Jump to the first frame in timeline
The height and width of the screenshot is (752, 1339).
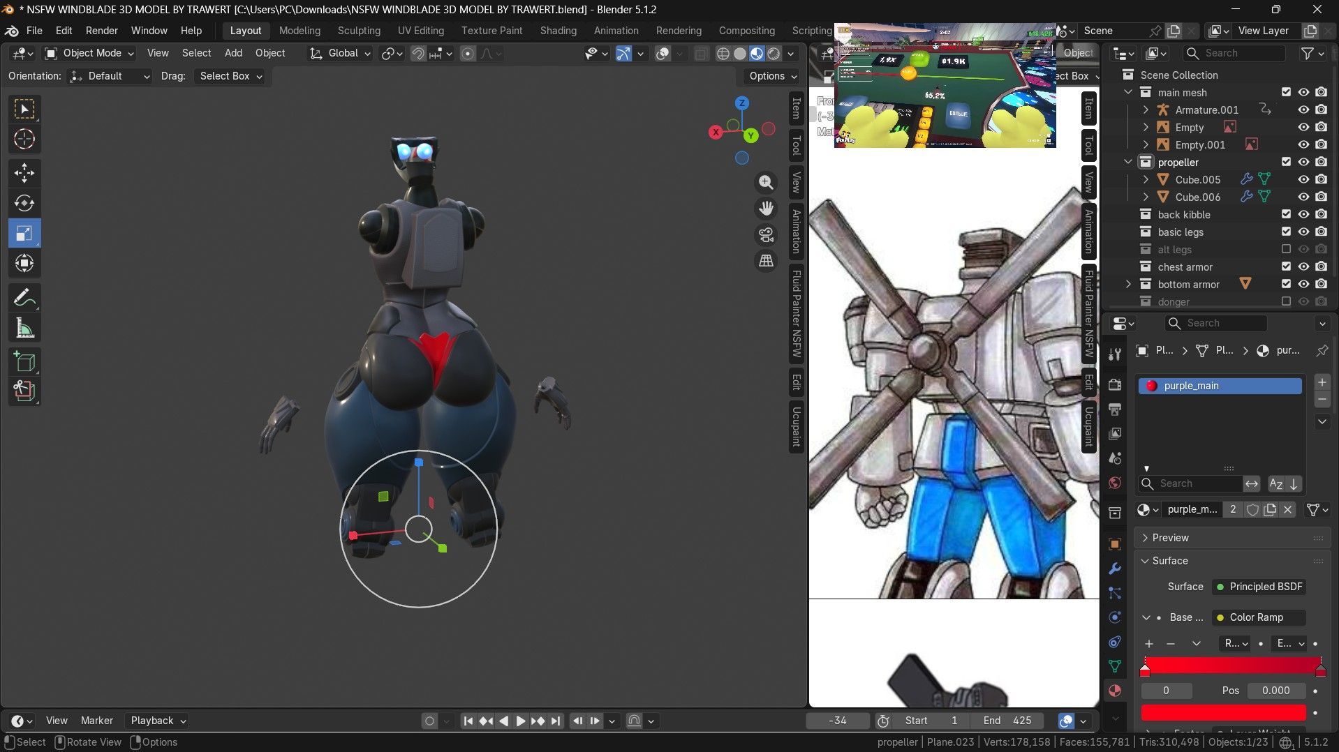[x=468, y=721]
